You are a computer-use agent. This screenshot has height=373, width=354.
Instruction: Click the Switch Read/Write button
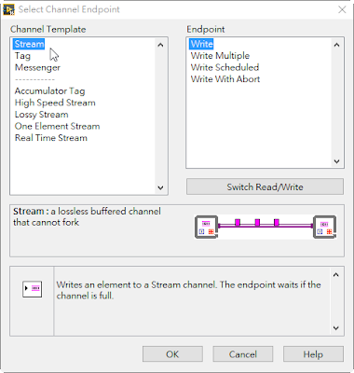point(265,186)
